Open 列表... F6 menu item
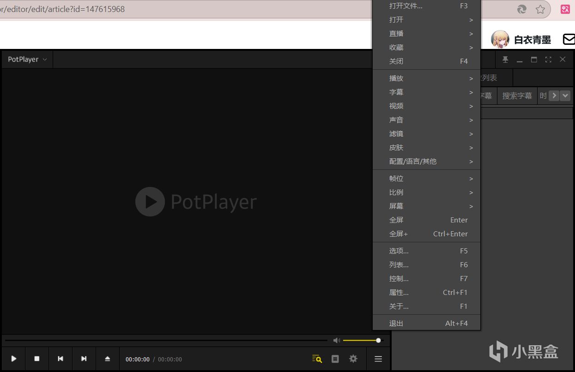Screen dimensions: 575x372 coord(427,265)
